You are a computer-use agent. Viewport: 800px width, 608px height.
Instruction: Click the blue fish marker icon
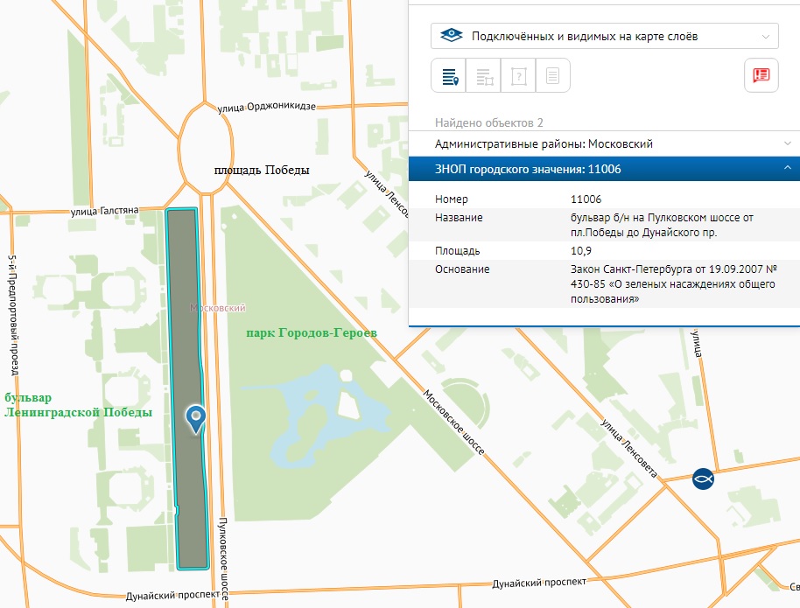(x=701, y=478)
